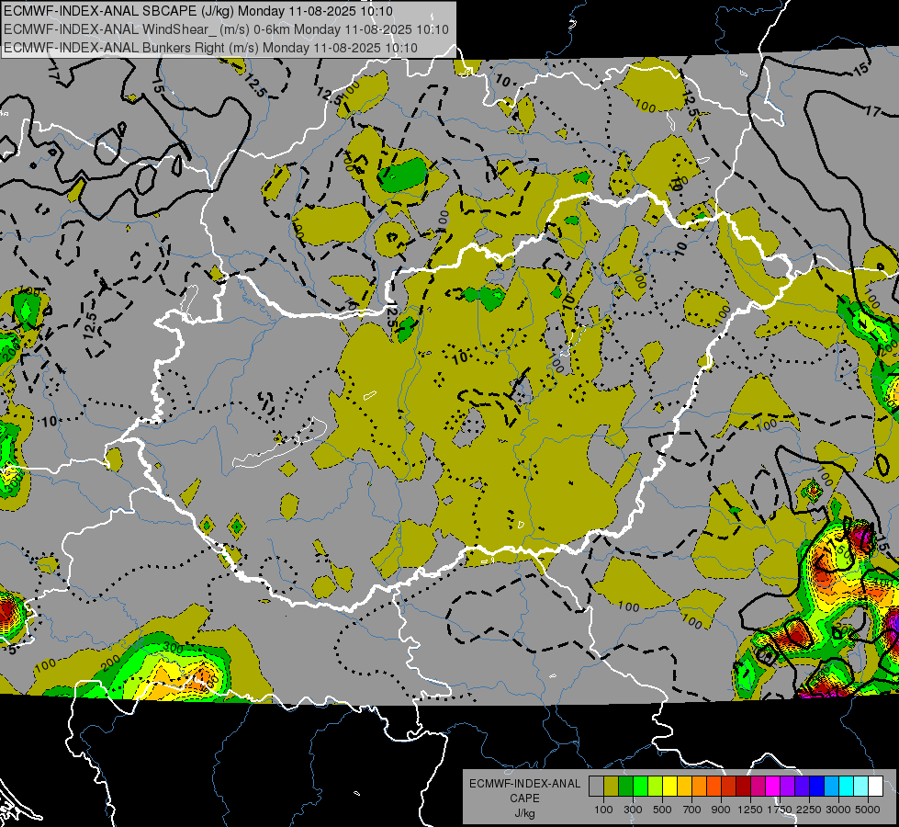This screenshot has height=827, width=899.
Task: Click the J/kg unit label in legend
Action: click(x=524, y=813)
